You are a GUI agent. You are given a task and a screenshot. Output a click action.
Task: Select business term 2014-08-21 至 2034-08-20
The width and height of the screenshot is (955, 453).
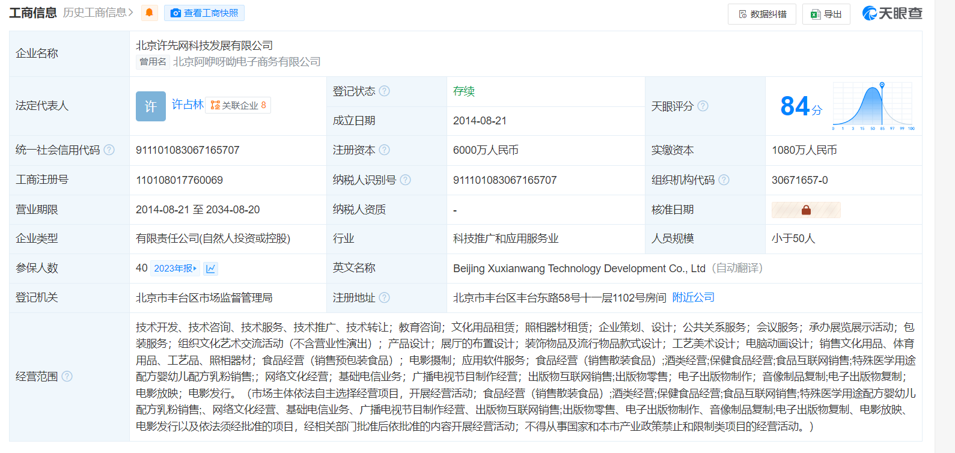click(198, 210)
